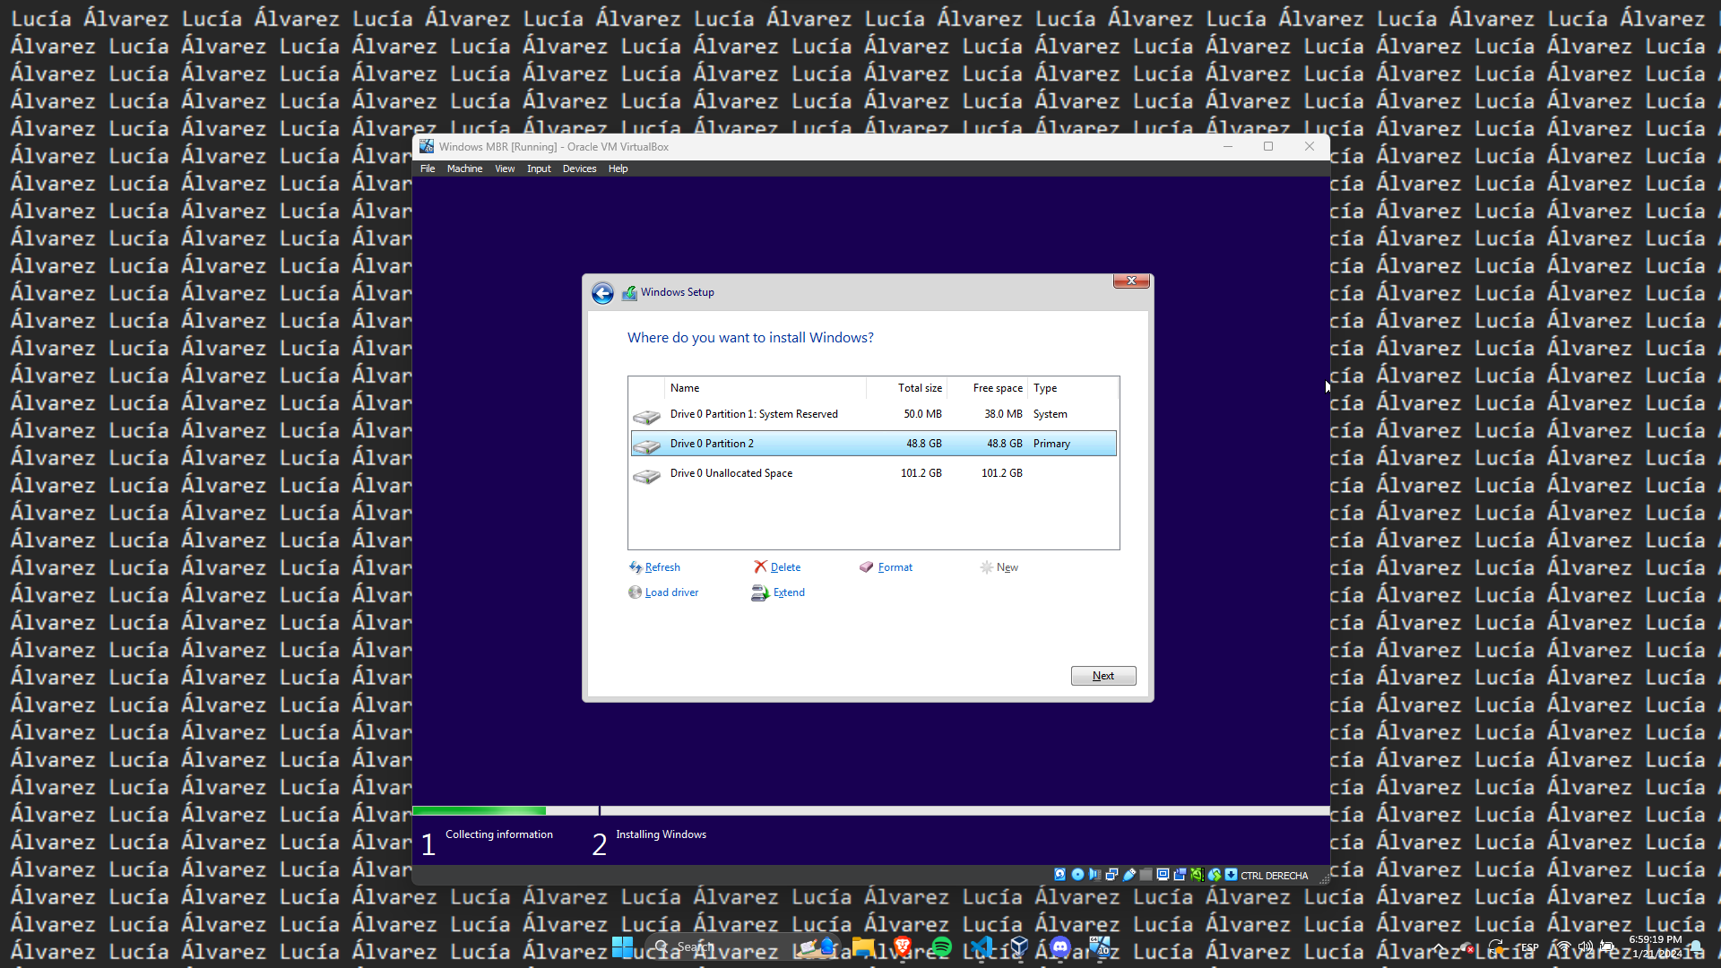Click the Total size column header
The image size is (1721, 968).
coord(920,388)
